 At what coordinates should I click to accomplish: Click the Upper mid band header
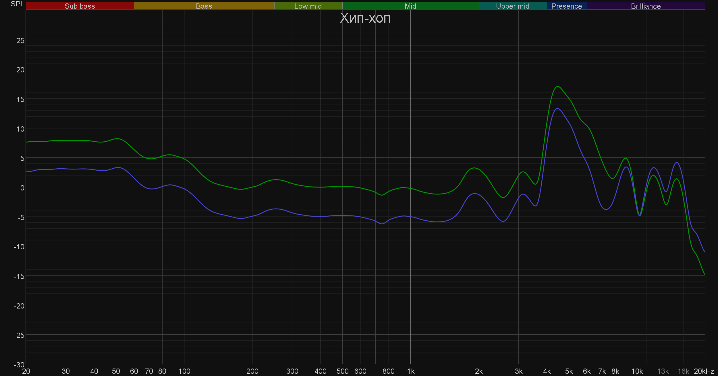512,6
